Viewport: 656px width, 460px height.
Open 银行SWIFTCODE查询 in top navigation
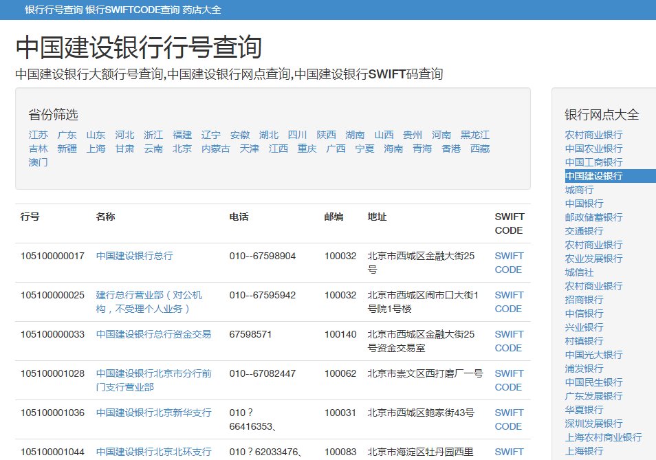click(x=133, y=10)
